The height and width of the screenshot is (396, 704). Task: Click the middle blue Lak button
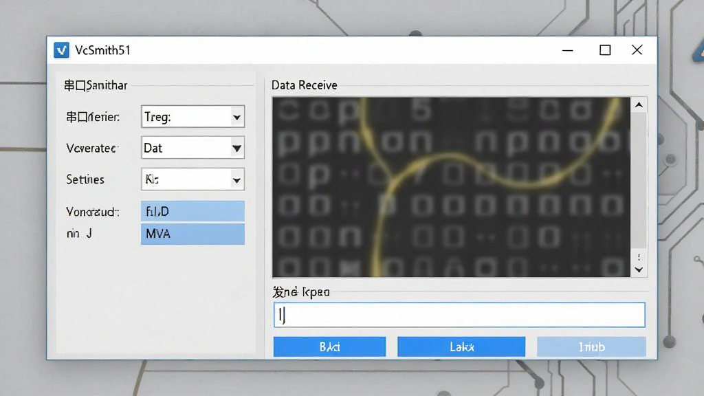pos(461,346)
